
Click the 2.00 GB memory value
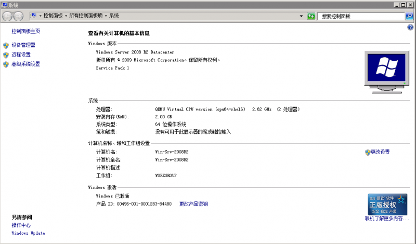[x=163, y=117]
